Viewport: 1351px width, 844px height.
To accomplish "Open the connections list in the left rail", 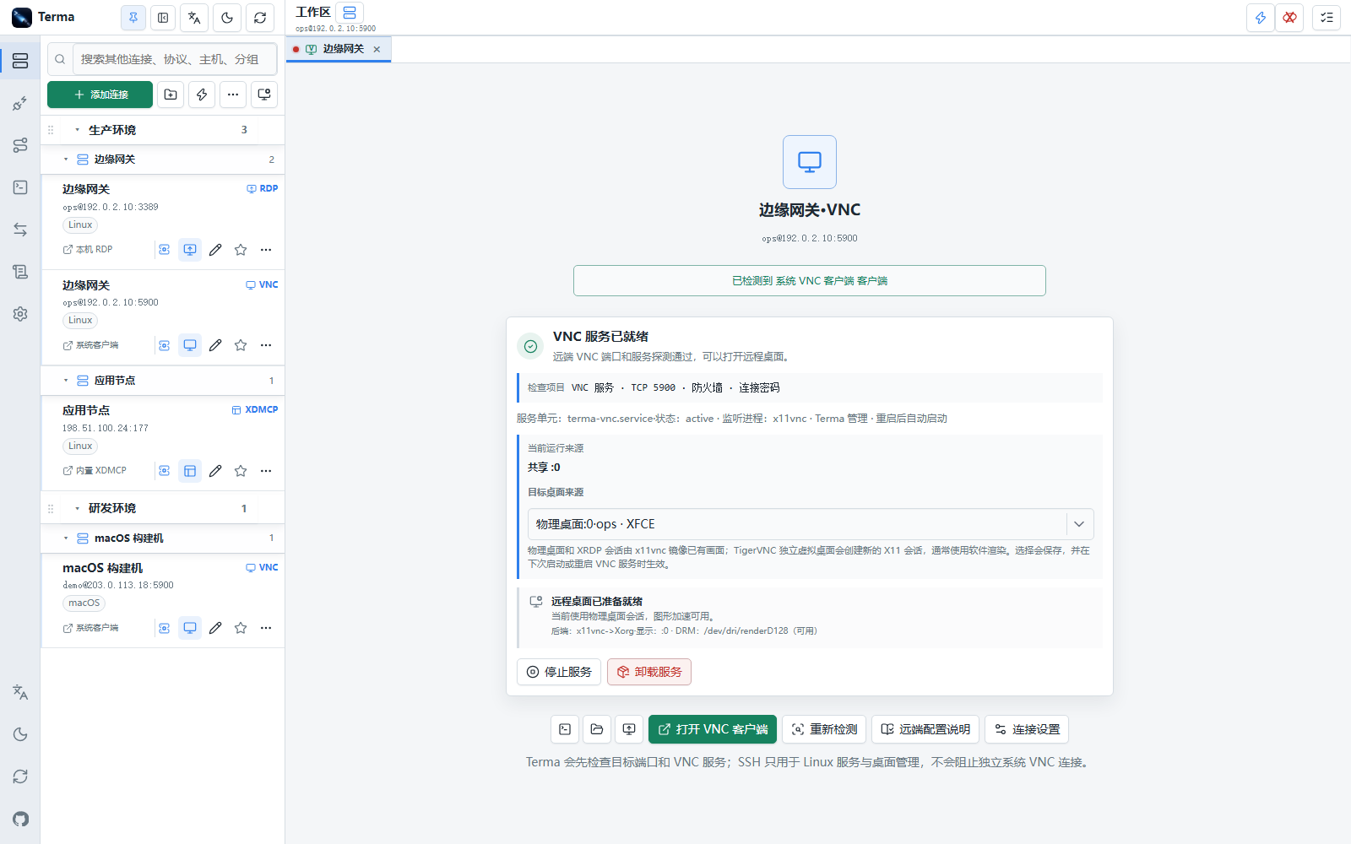I will pos(20,61).
